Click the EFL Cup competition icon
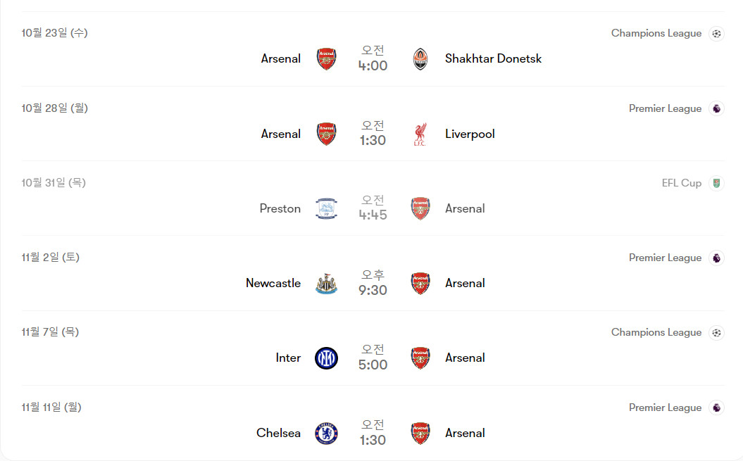The width and height of the screenshot is (743, 461). pyautogui.click(x=716, y=183)
